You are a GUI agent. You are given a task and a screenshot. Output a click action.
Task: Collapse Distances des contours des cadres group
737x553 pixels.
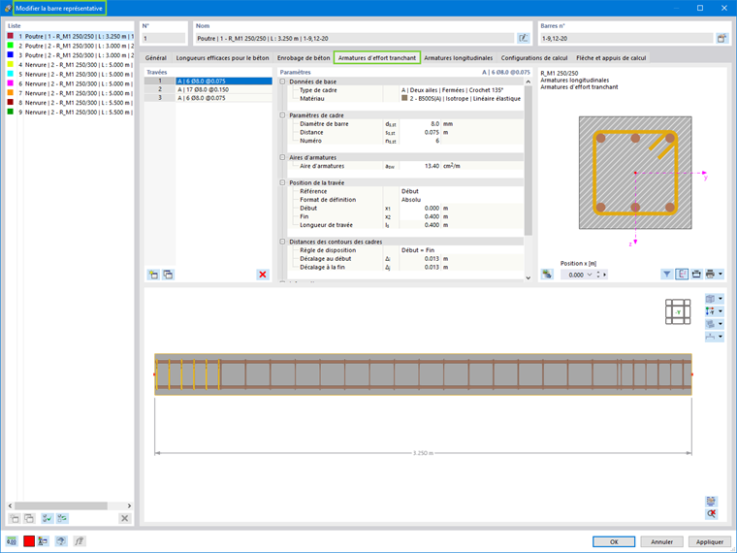click(282, 242)
